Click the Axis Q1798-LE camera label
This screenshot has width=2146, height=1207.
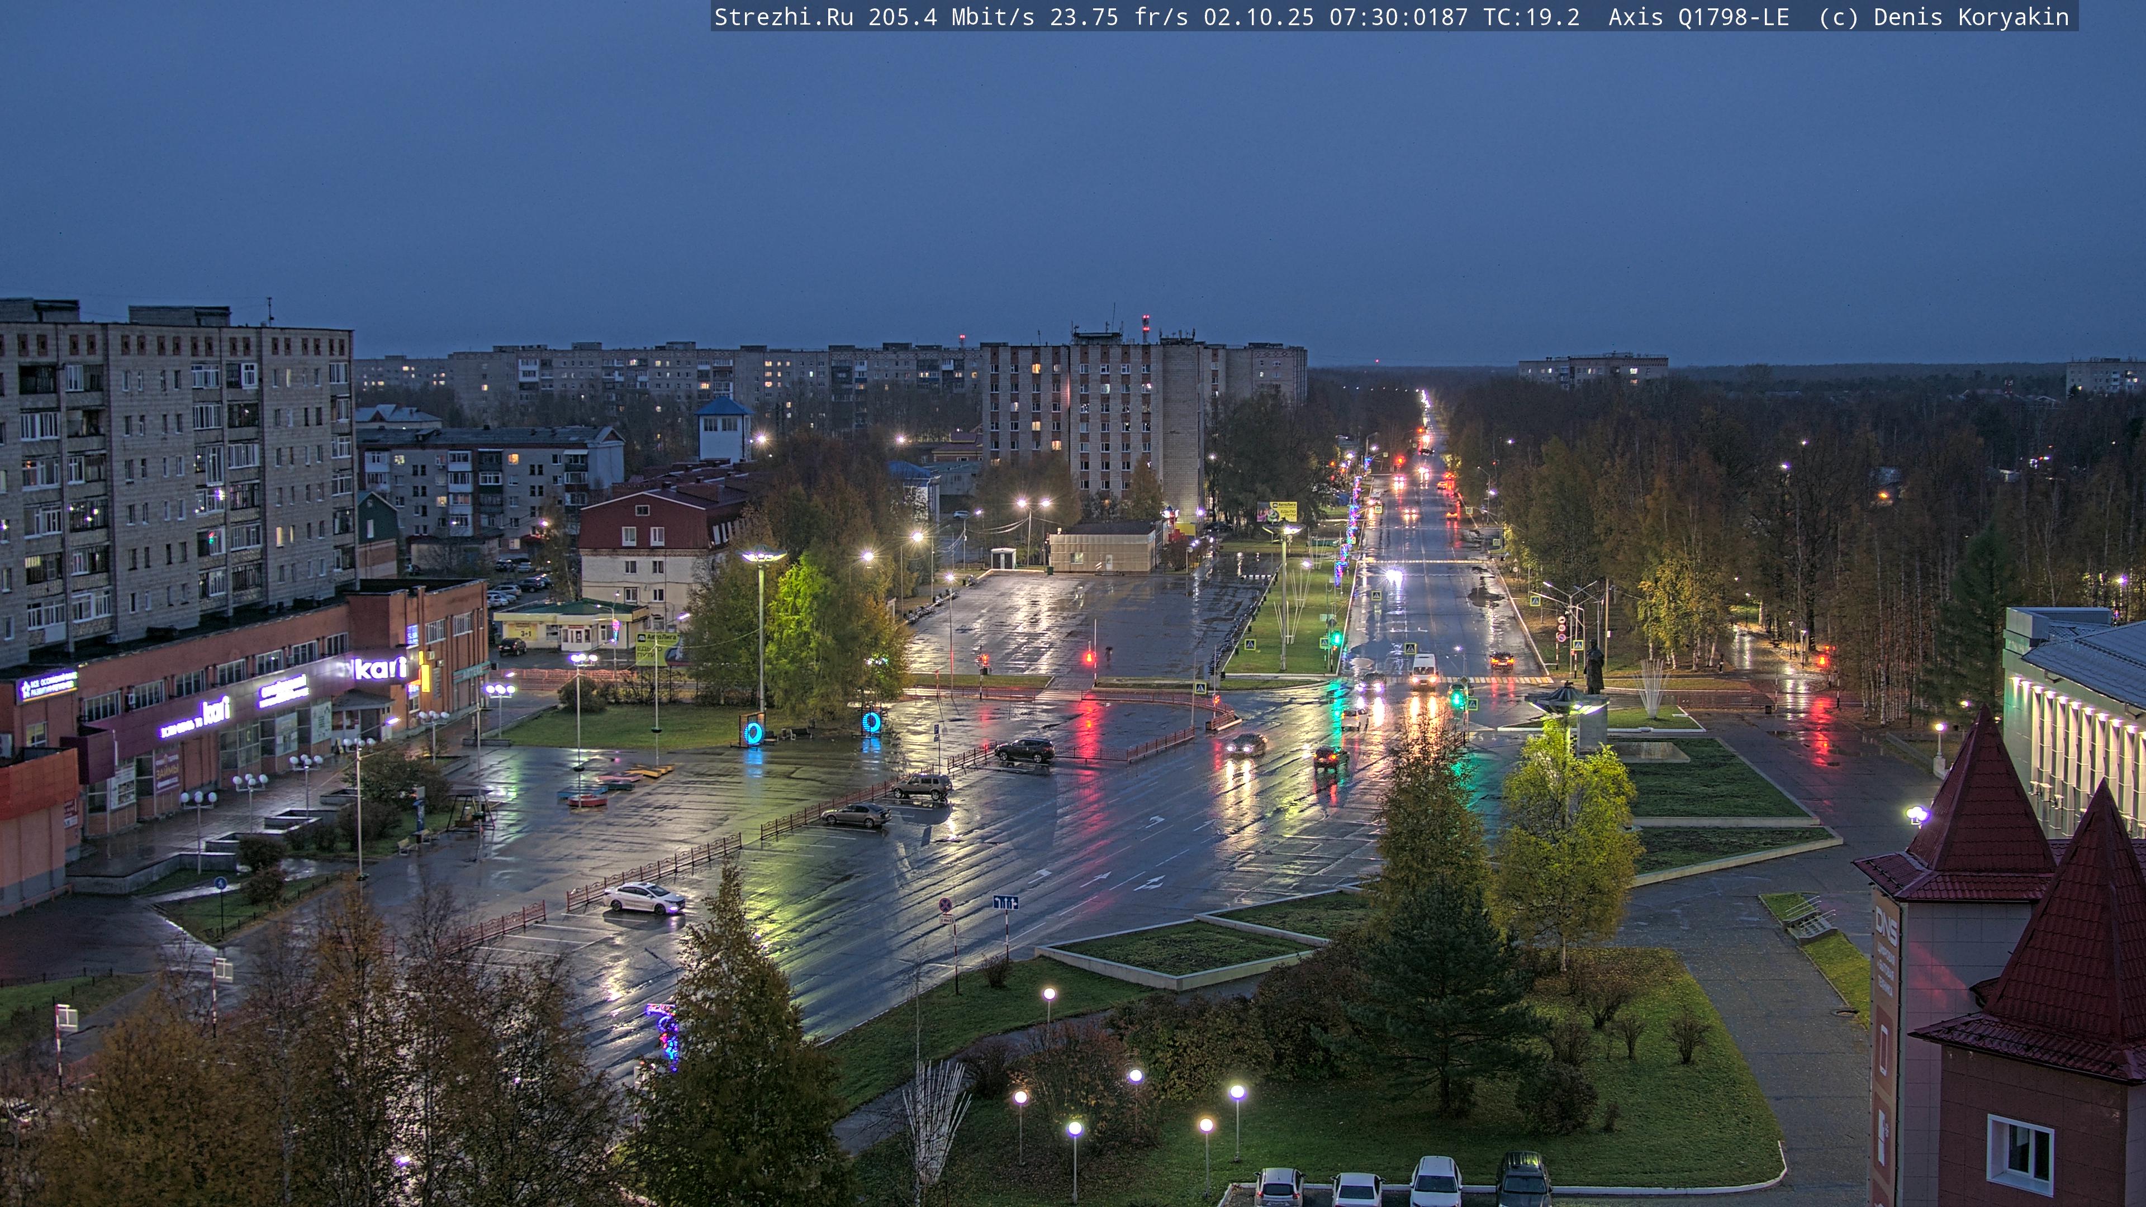click(1699, 17)
